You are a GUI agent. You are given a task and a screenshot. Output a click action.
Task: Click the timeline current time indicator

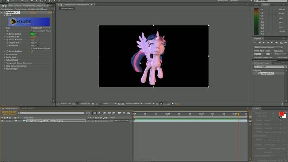coord(238,114)
